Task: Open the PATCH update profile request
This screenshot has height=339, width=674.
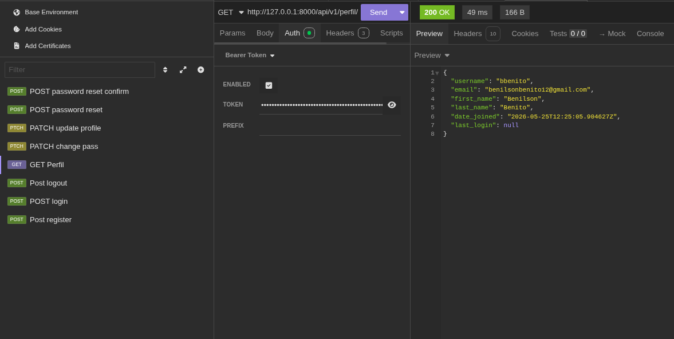Action: pos(107,128)
